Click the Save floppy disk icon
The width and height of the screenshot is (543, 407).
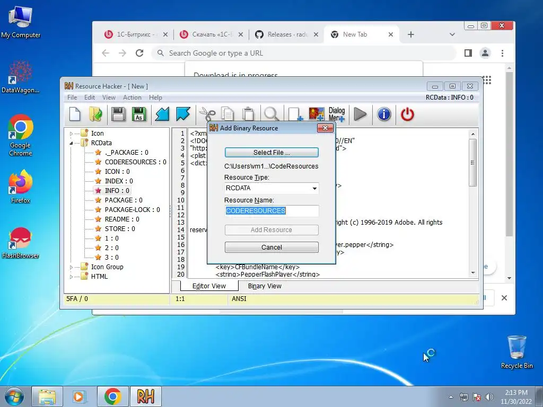point(118,114)
